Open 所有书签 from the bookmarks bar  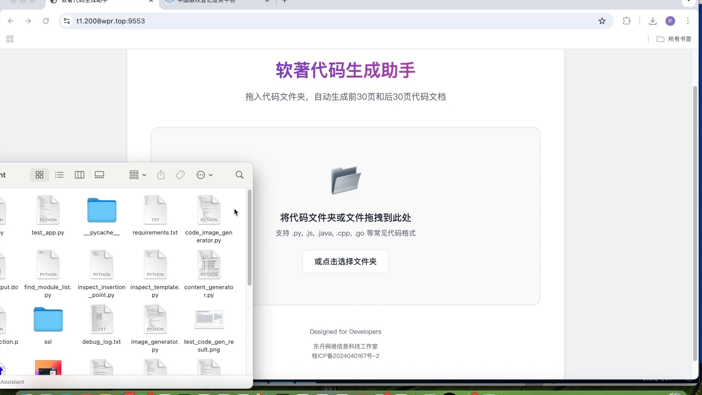(675, 39)
